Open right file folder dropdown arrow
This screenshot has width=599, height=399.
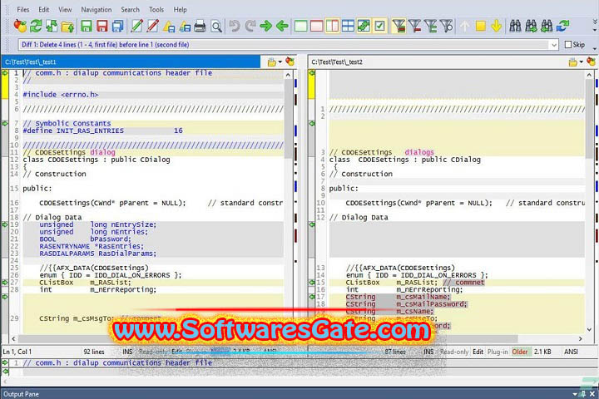tap(581, 62)
